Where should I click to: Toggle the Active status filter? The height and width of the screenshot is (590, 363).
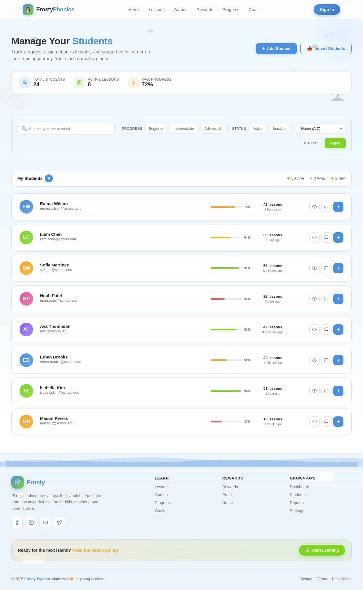(258, 129)
